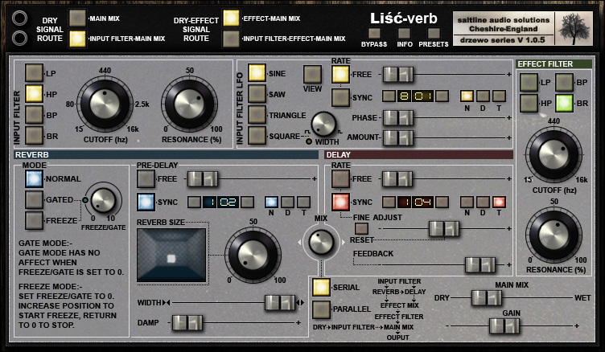Image resolution: width=605 pixels, height=352 pixels.
Task: Set input filter to BR mode
Action: coord(34,135)
